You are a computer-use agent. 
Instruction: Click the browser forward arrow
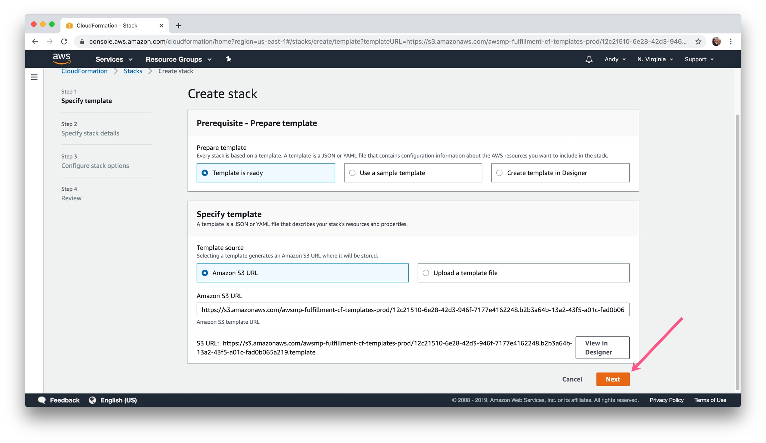tap(50, 42)
